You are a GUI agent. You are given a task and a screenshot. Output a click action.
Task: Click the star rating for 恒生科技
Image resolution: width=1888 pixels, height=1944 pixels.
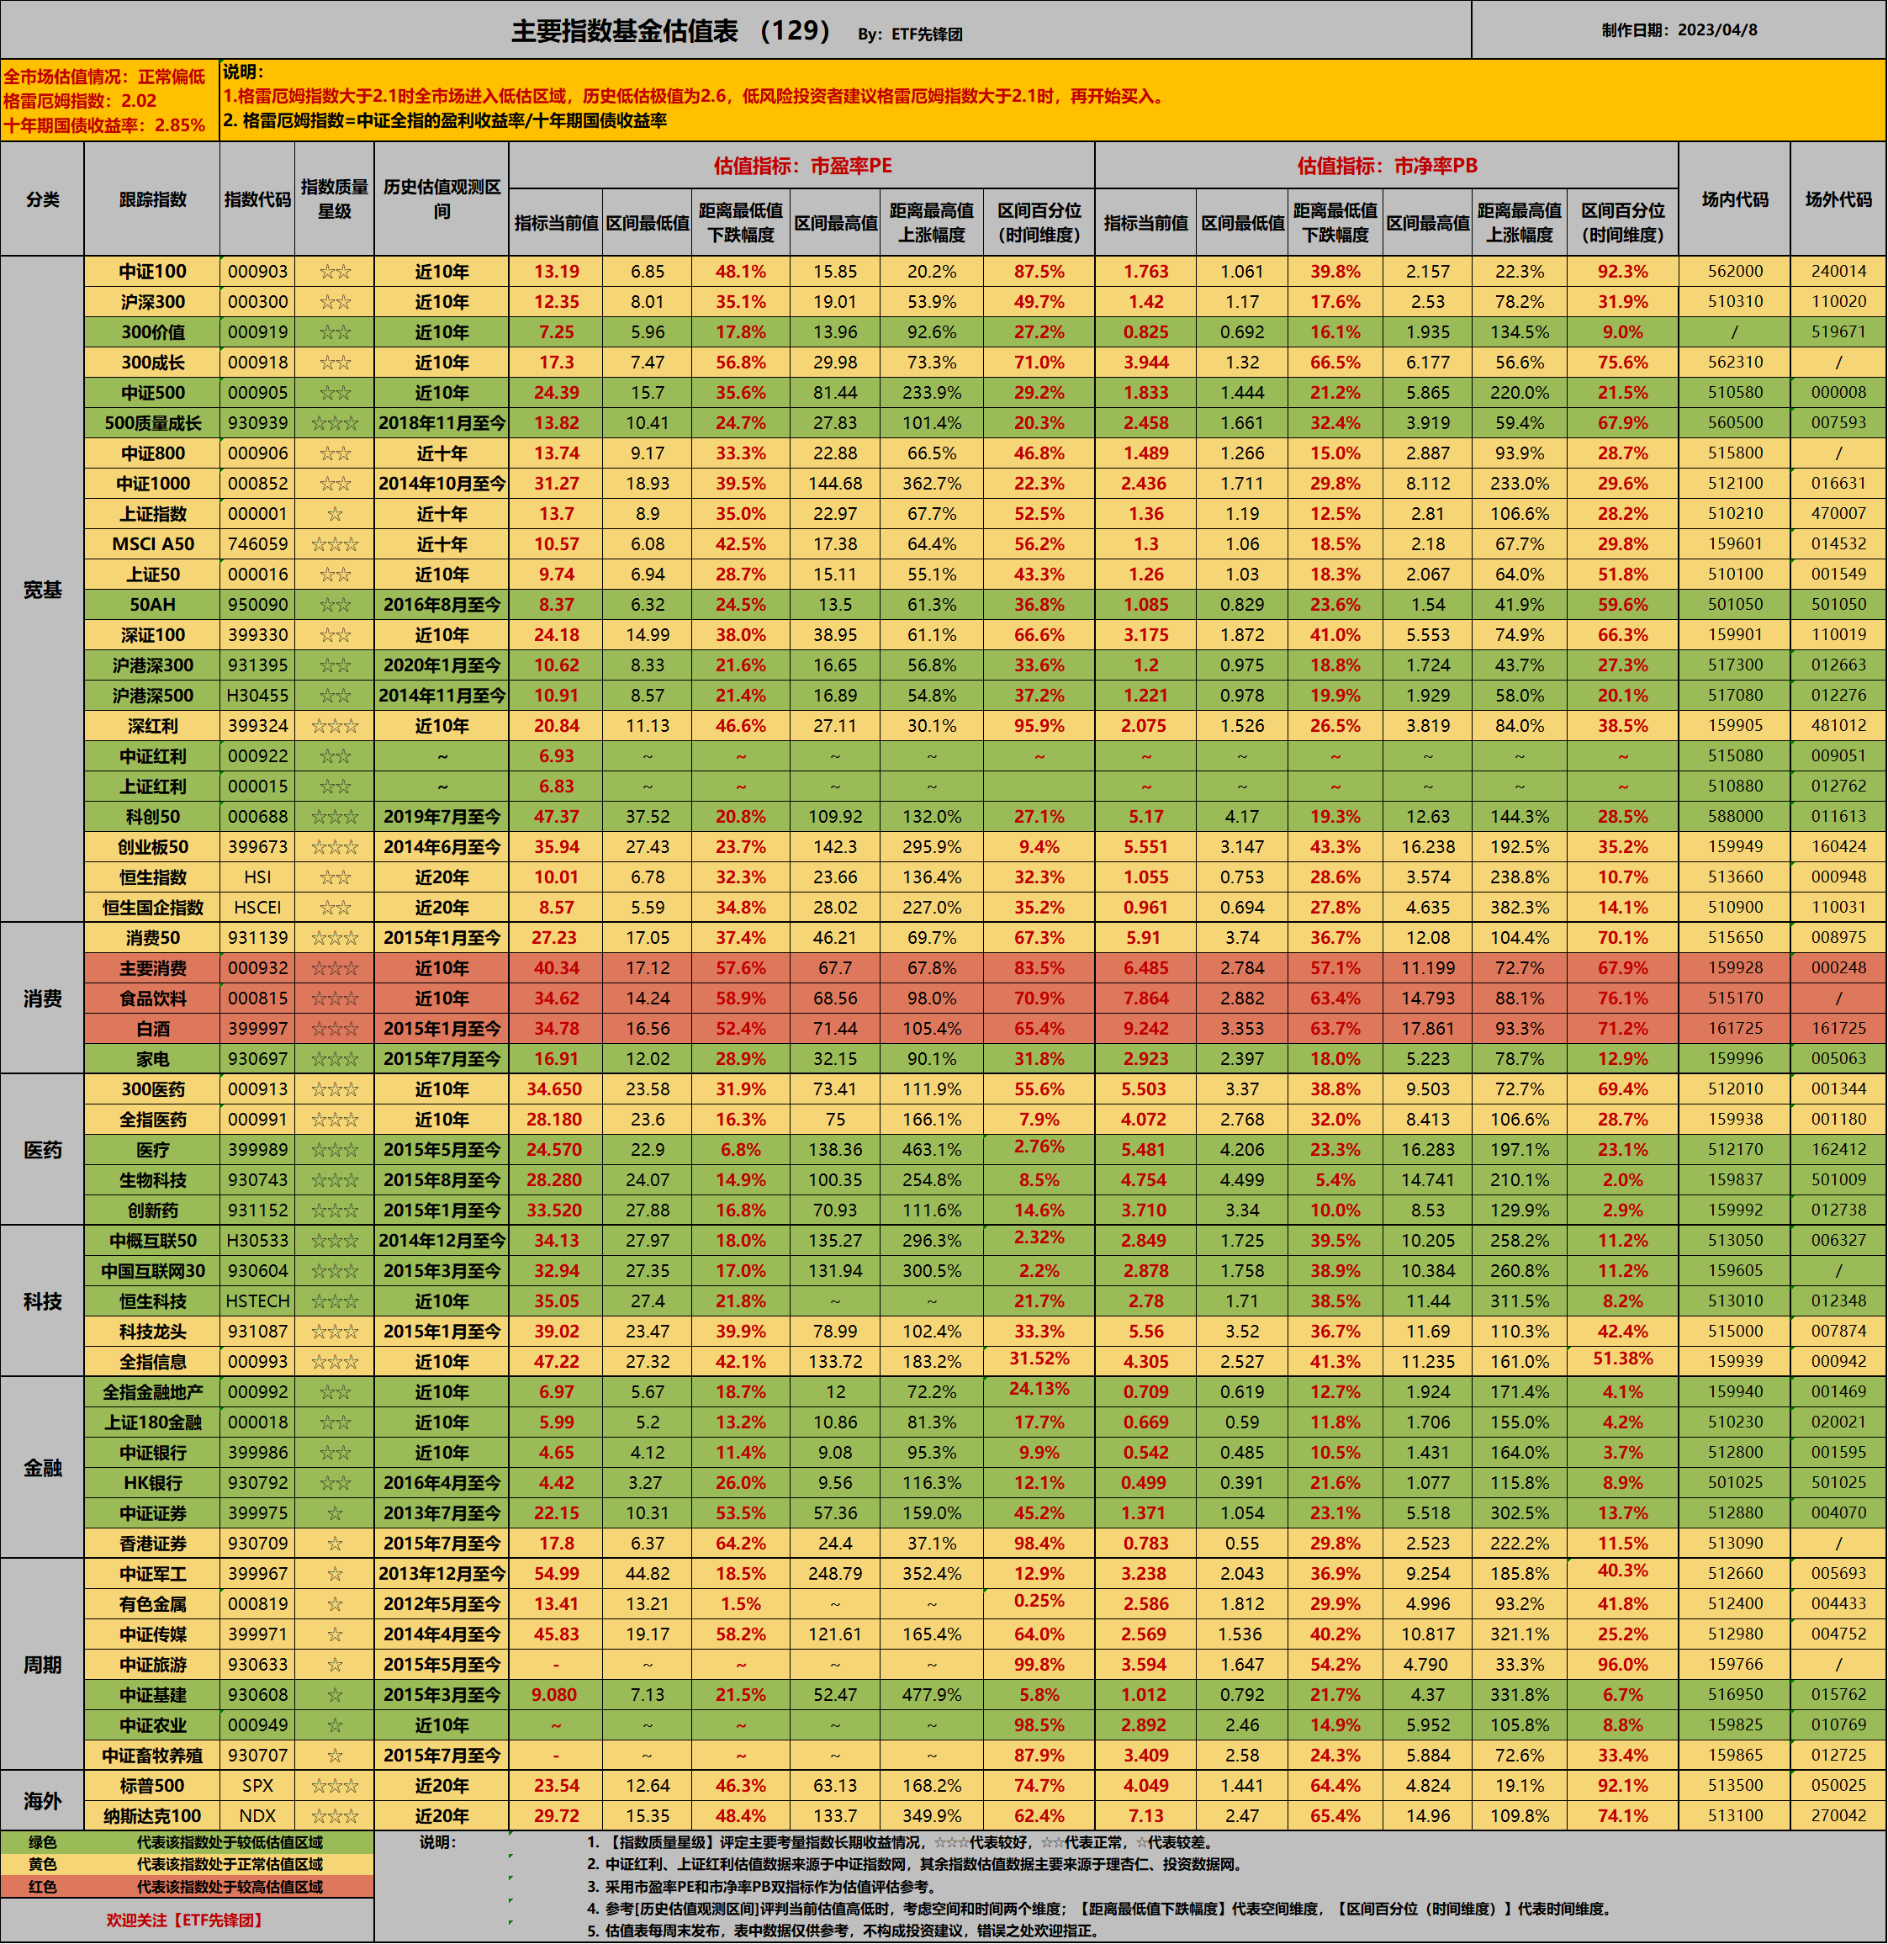(334, 1301)
